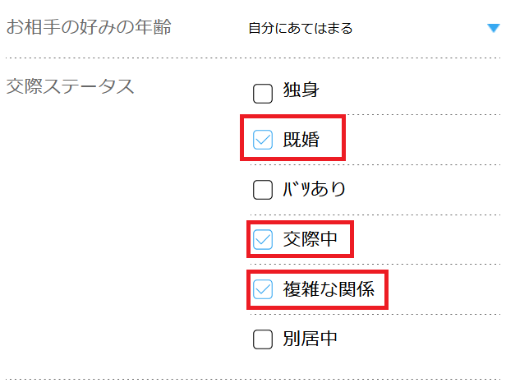Uncheck the 既婚 checkbox
This screenshot has height=383, width=506.
[263, 141]
